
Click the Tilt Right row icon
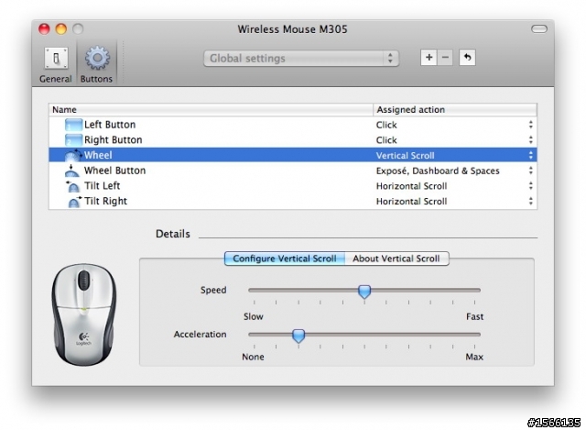[74, 202]
